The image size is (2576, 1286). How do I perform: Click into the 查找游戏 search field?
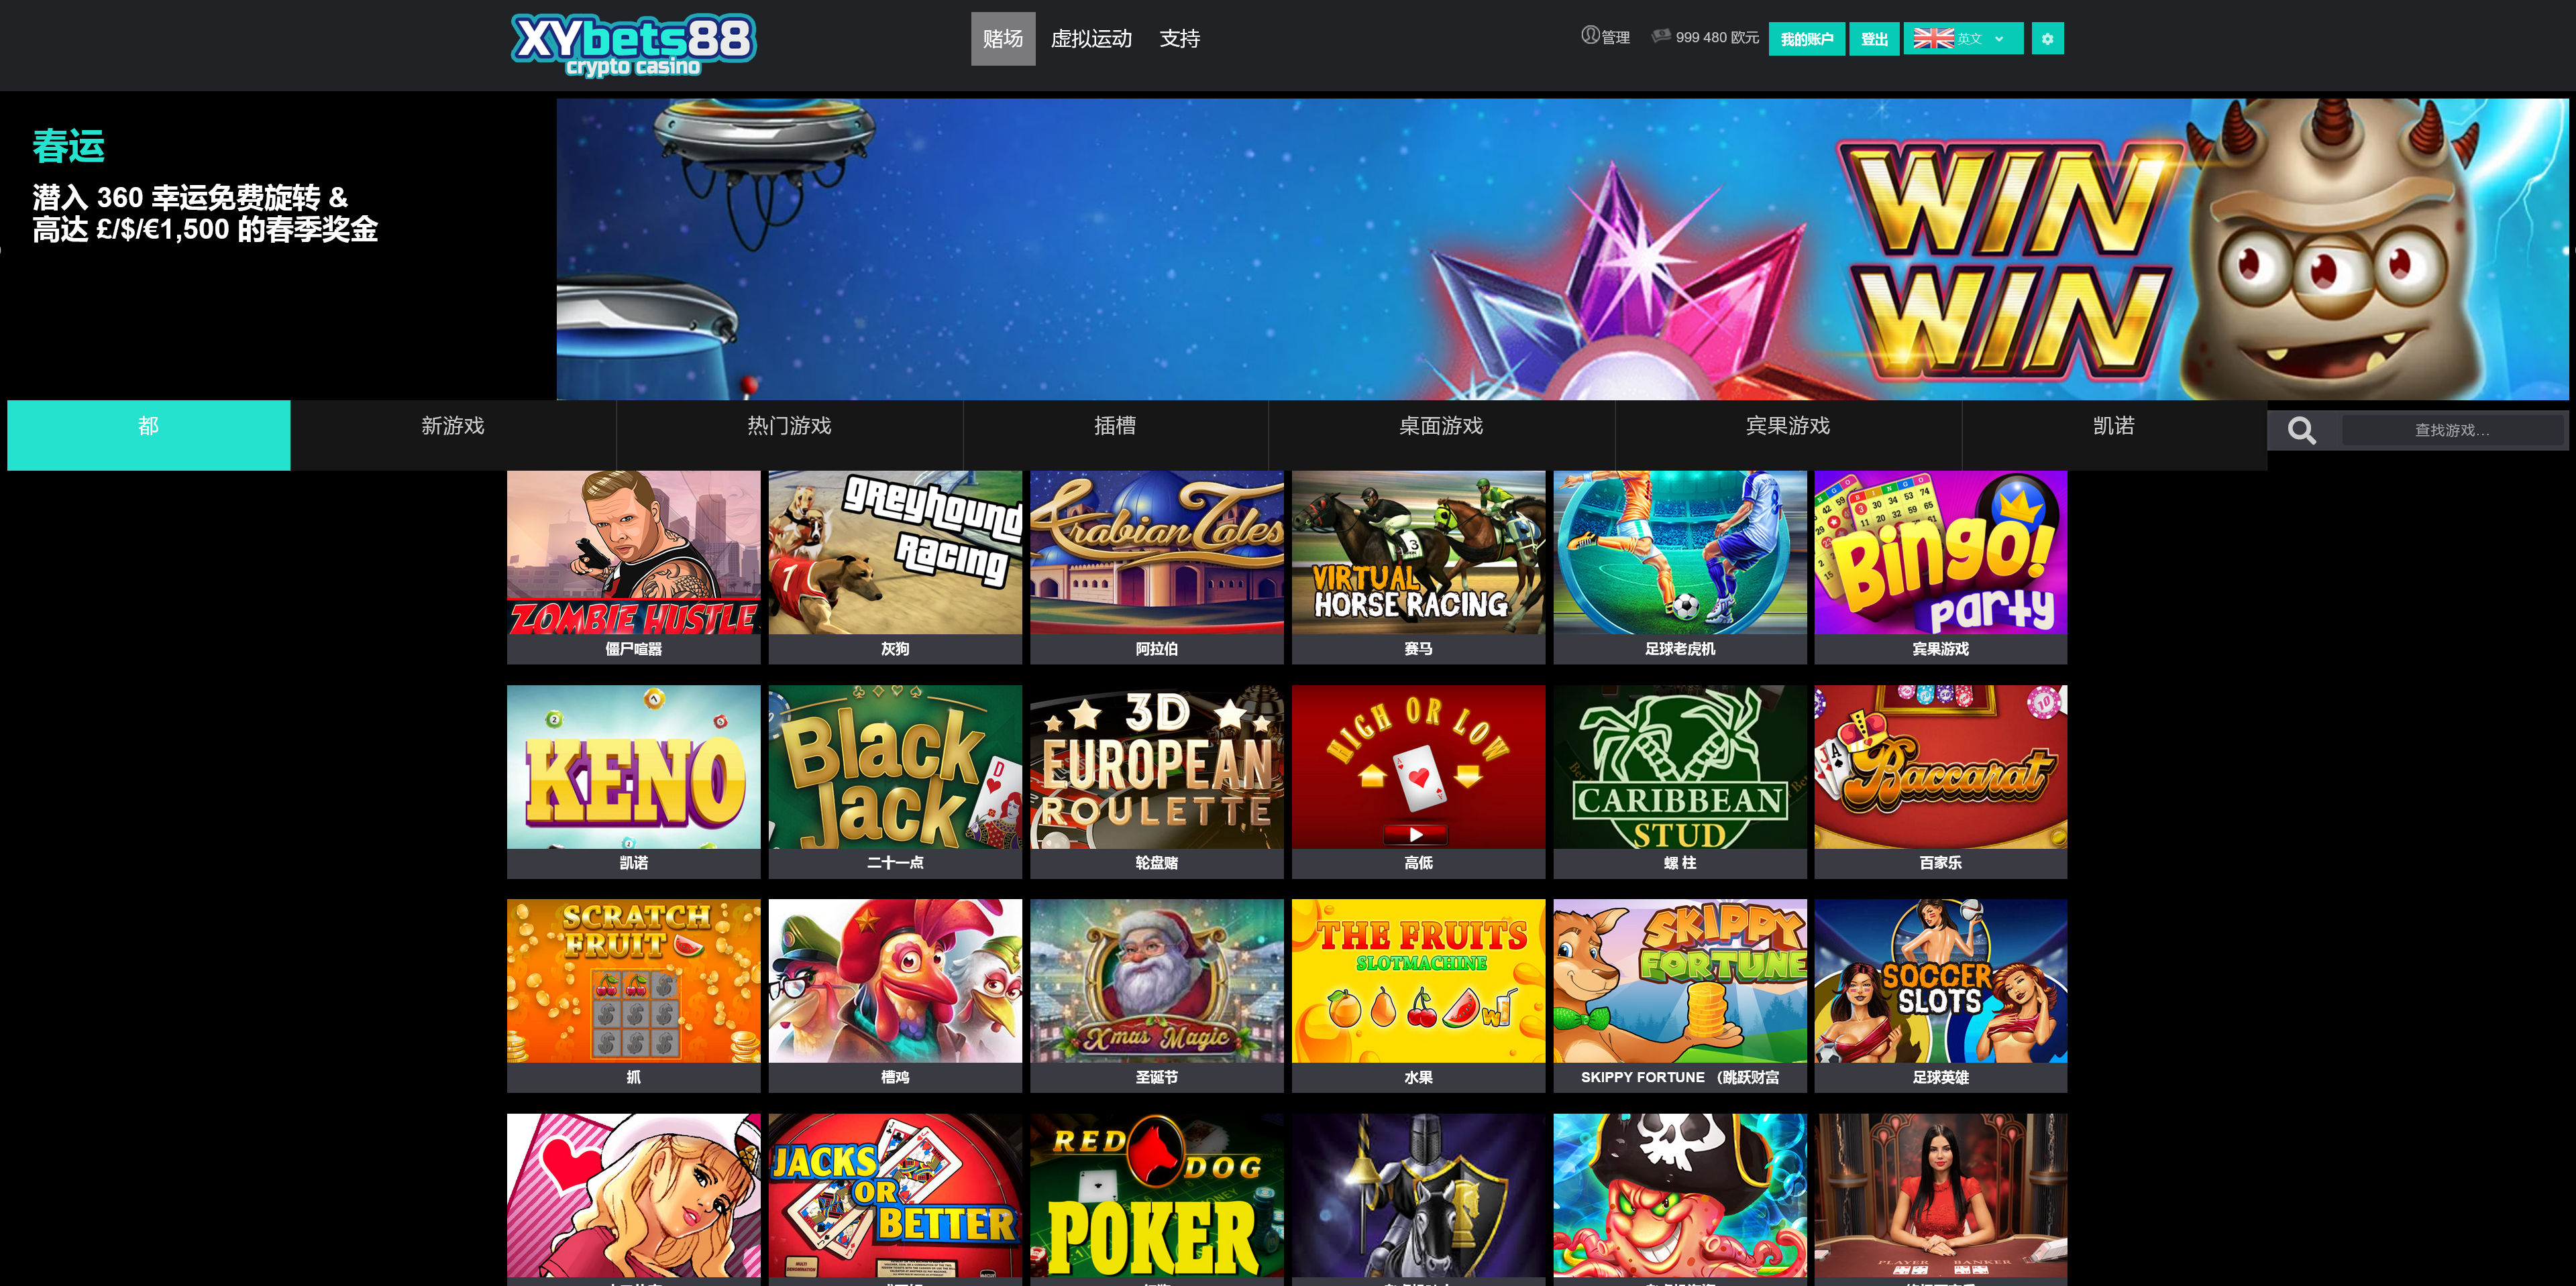point(2452,430)
